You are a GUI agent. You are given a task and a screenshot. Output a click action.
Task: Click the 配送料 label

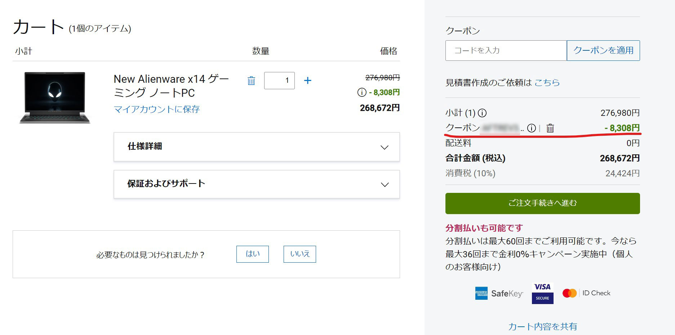[458, 143]
